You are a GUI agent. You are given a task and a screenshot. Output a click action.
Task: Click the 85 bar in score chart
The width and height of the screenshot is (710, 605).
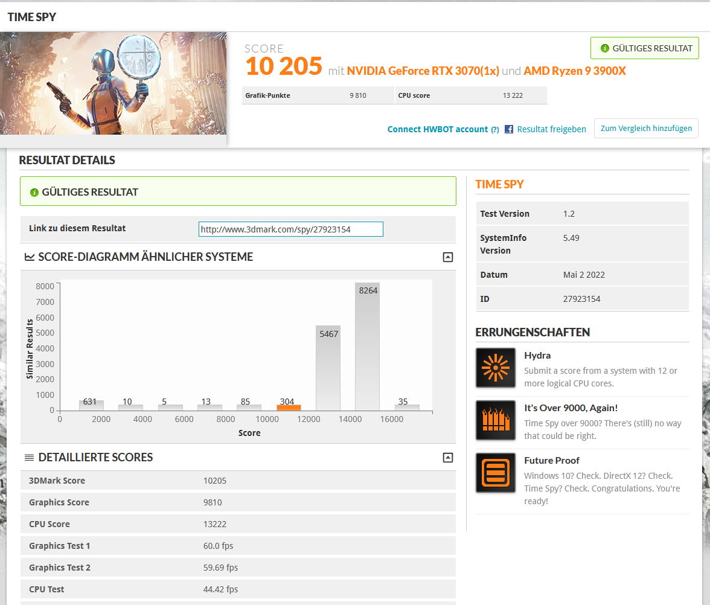pyautogui.click(x=249, y=408)
